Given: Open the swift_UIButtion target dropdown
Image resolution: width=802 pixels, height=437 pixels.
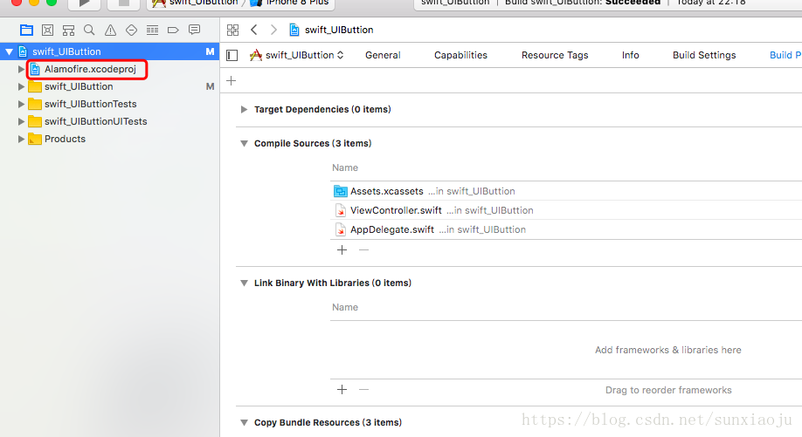Looking at the screenshot, I should [297, 55].
